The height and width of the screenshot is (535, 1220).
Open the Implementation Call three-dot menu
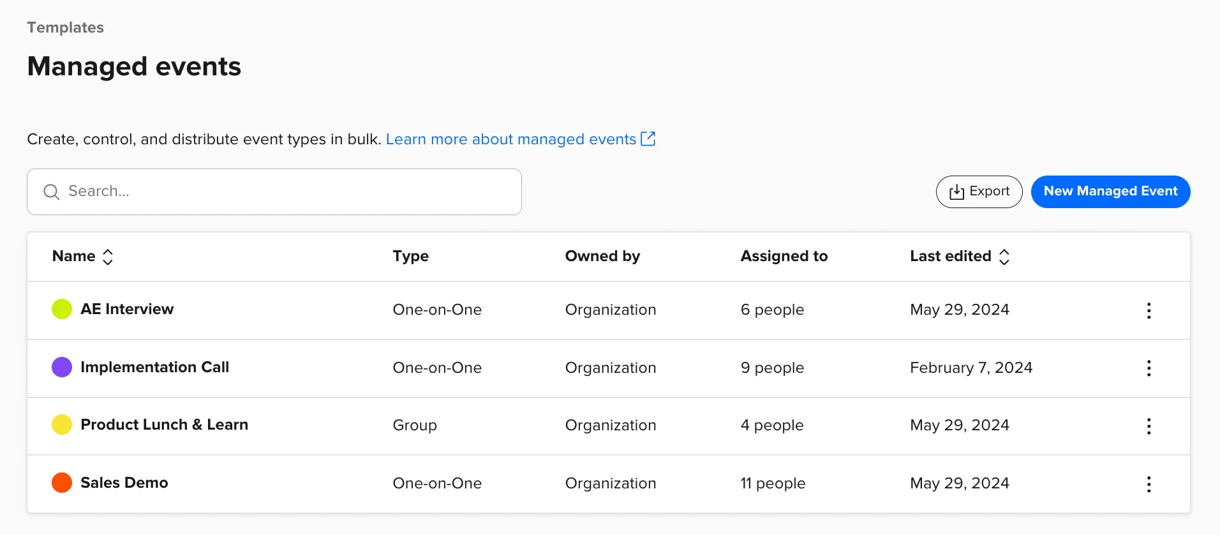point(1149,368)
